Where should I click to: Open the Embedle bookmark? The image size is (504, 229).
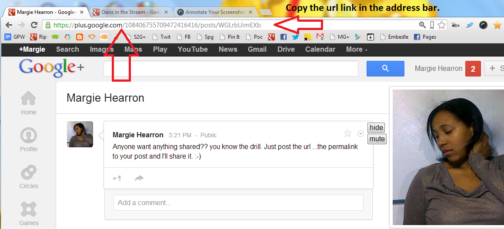[x=394, y=37]
